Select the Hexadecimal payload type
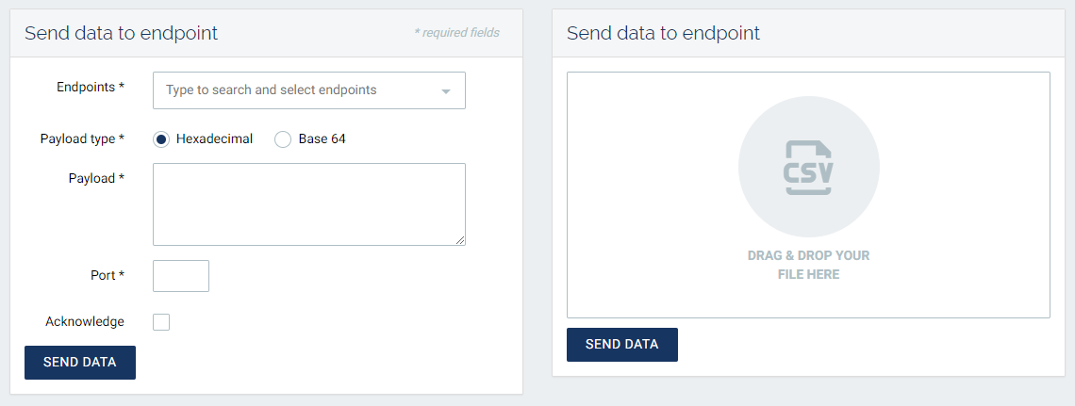 [161, 139]
